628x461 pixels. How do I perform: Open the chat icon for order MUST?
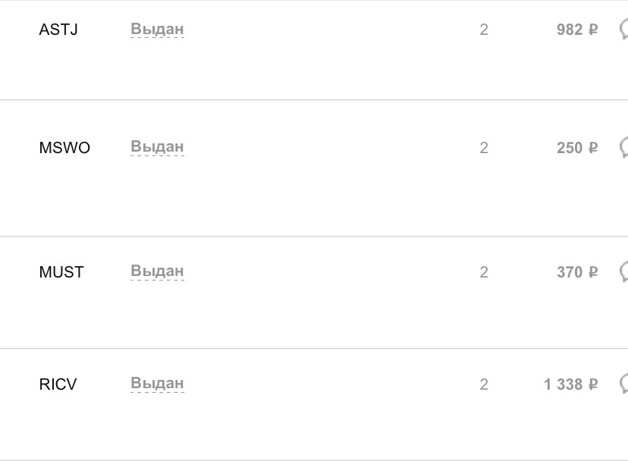pyautogui.click(x=623, y=272)
